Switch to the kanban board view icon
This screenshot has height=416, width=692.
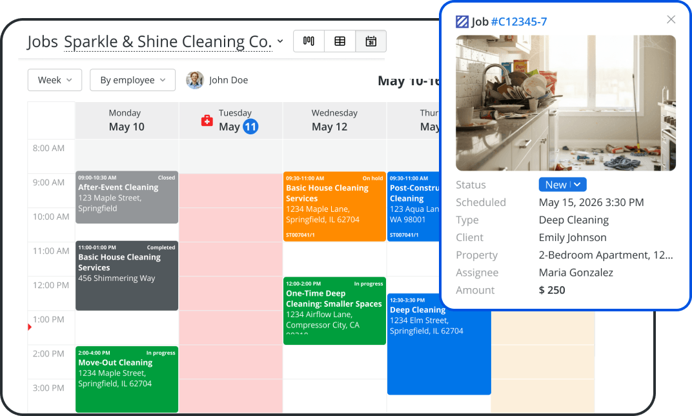pyautogui.click(x=309, y=41)
